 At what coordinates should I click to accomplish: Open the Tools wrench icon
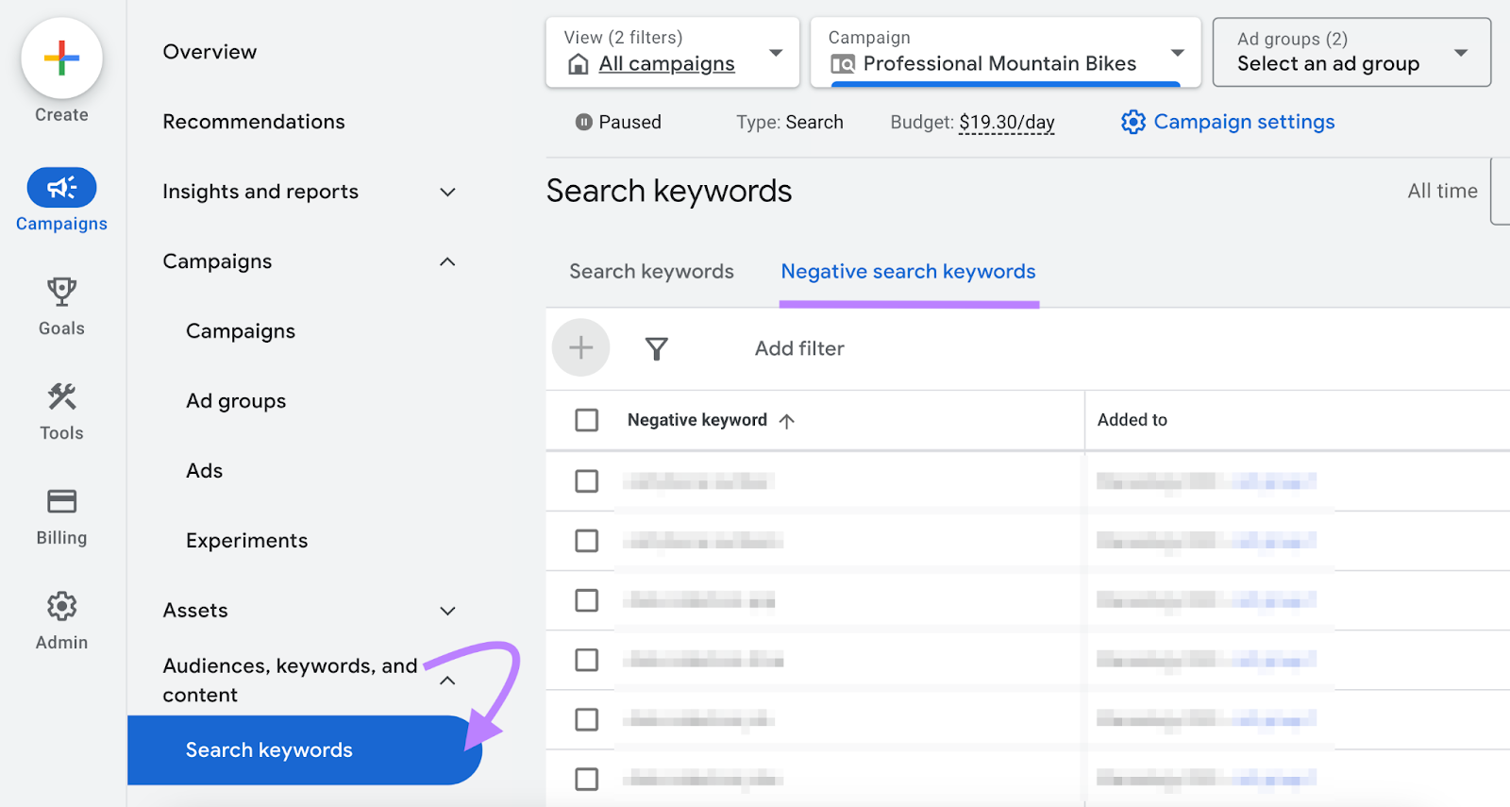pos(61,397)
